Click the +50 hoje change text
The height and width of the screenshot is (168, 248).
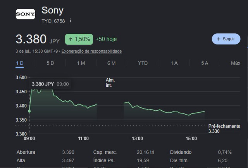106,39
